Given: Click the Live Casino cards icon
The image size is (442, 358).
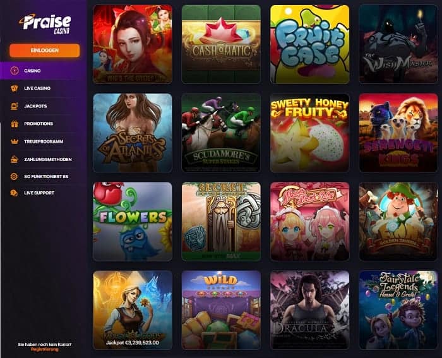Looking at the screenshot, I should tap(15, 88).
